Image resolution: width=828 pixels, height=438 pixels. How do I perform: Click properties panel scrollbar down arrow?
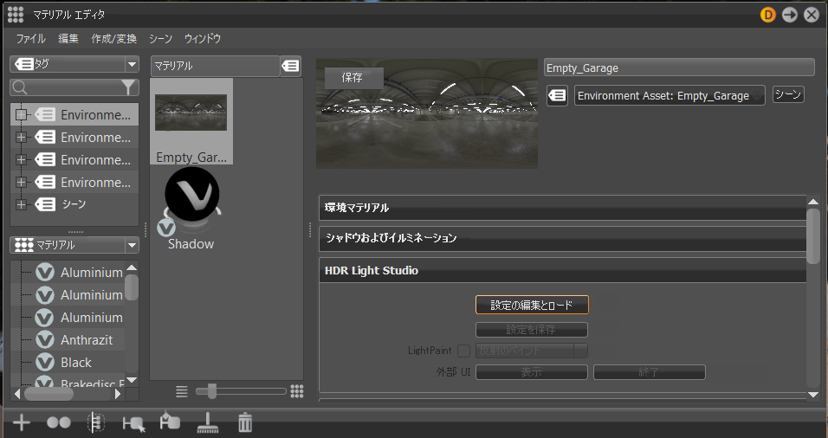click(x=813, y=395)
